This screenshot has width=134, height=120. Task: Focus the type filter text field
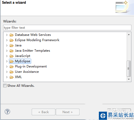[67, 28]
